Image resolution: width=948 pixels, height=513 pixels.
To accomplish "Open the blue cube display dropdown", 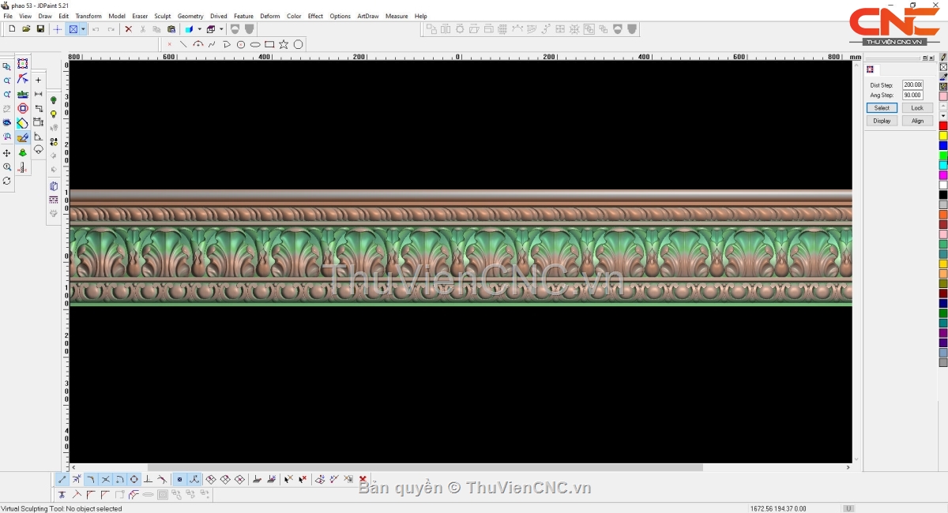I will point(199,29).
